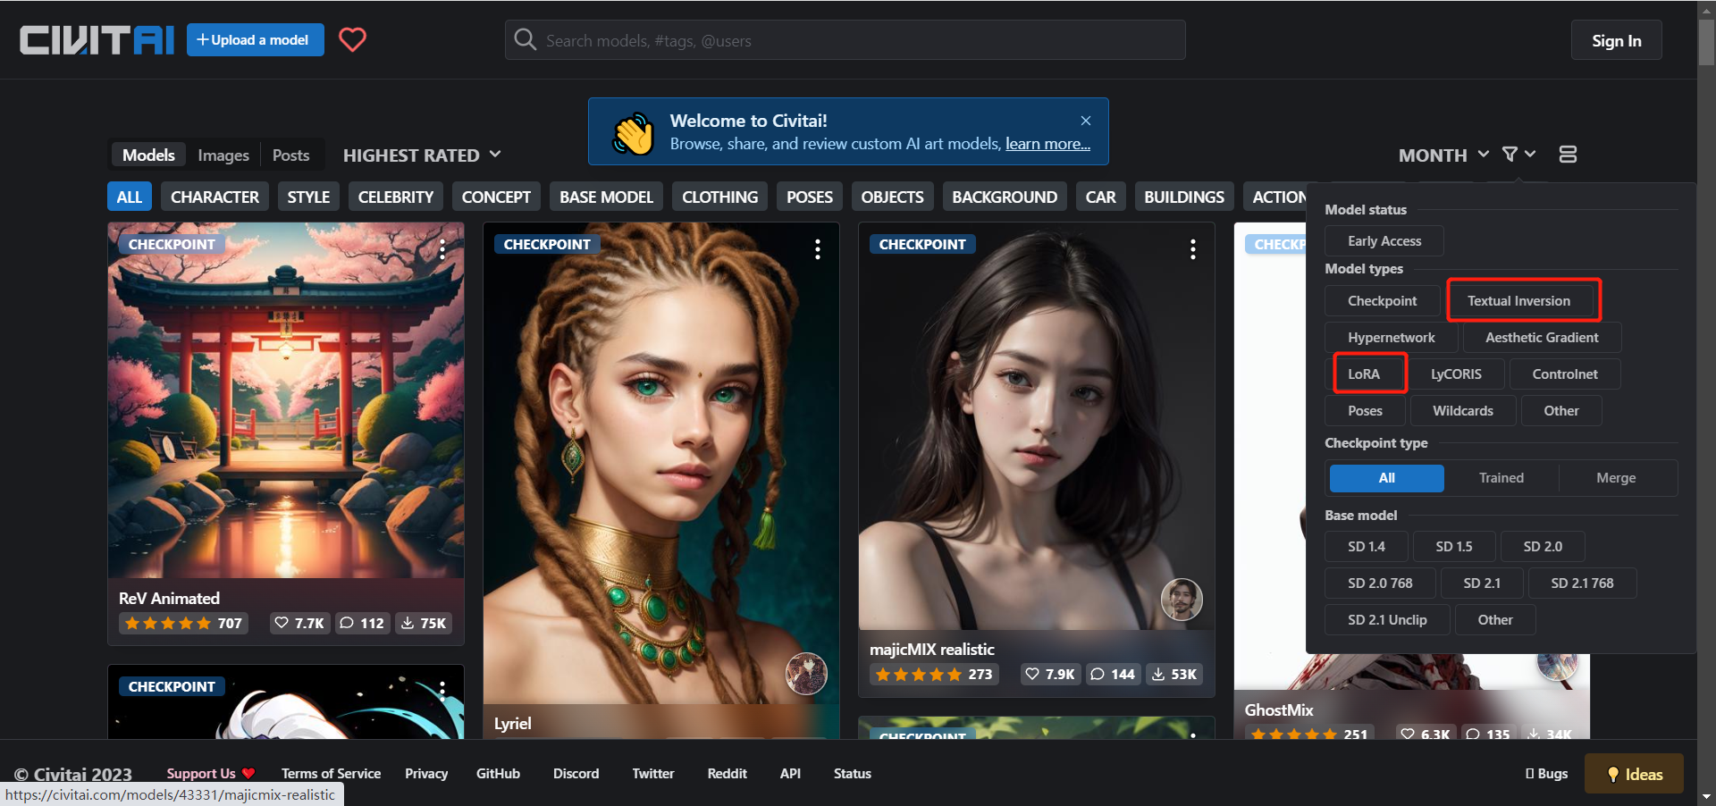The image size is (1716, 806).
Task: Click creator avatar on majicMIX realistic card
Action: point(1181,599)
